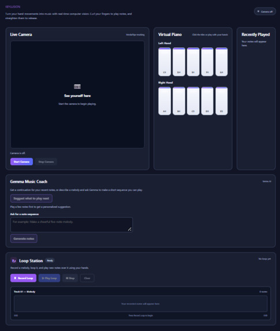Click the 'Loop Station' heading

[31, 261]
